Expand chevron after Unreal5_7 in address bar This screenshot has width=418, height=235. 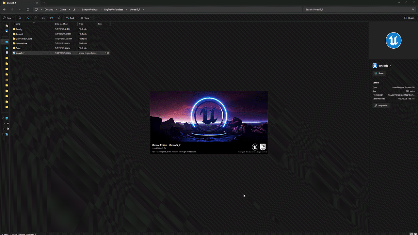pyautogui.click(x=143, y=9)
